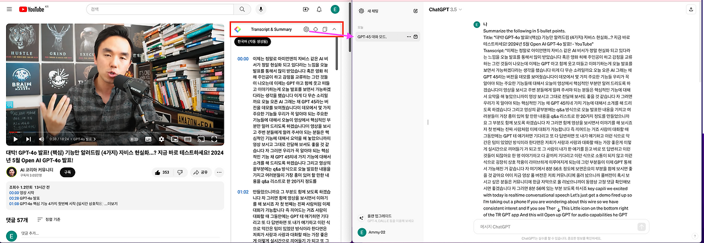This screenshot has height=243, width=704.
Task: Skip to the next video
Action: [28, 139]
